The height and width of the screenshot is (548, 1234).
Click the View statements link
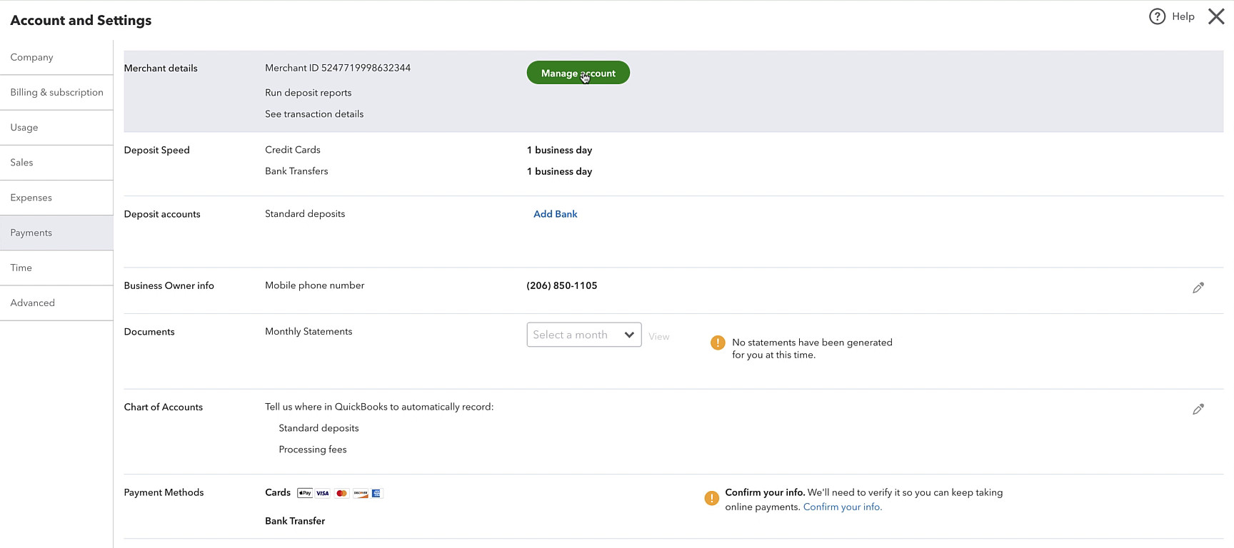pyautogui.click(x=659, y=336)
